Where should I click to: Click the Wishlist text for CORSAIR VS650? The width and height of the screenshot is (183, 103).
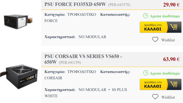pyautogui.click(x=168, y=97)
